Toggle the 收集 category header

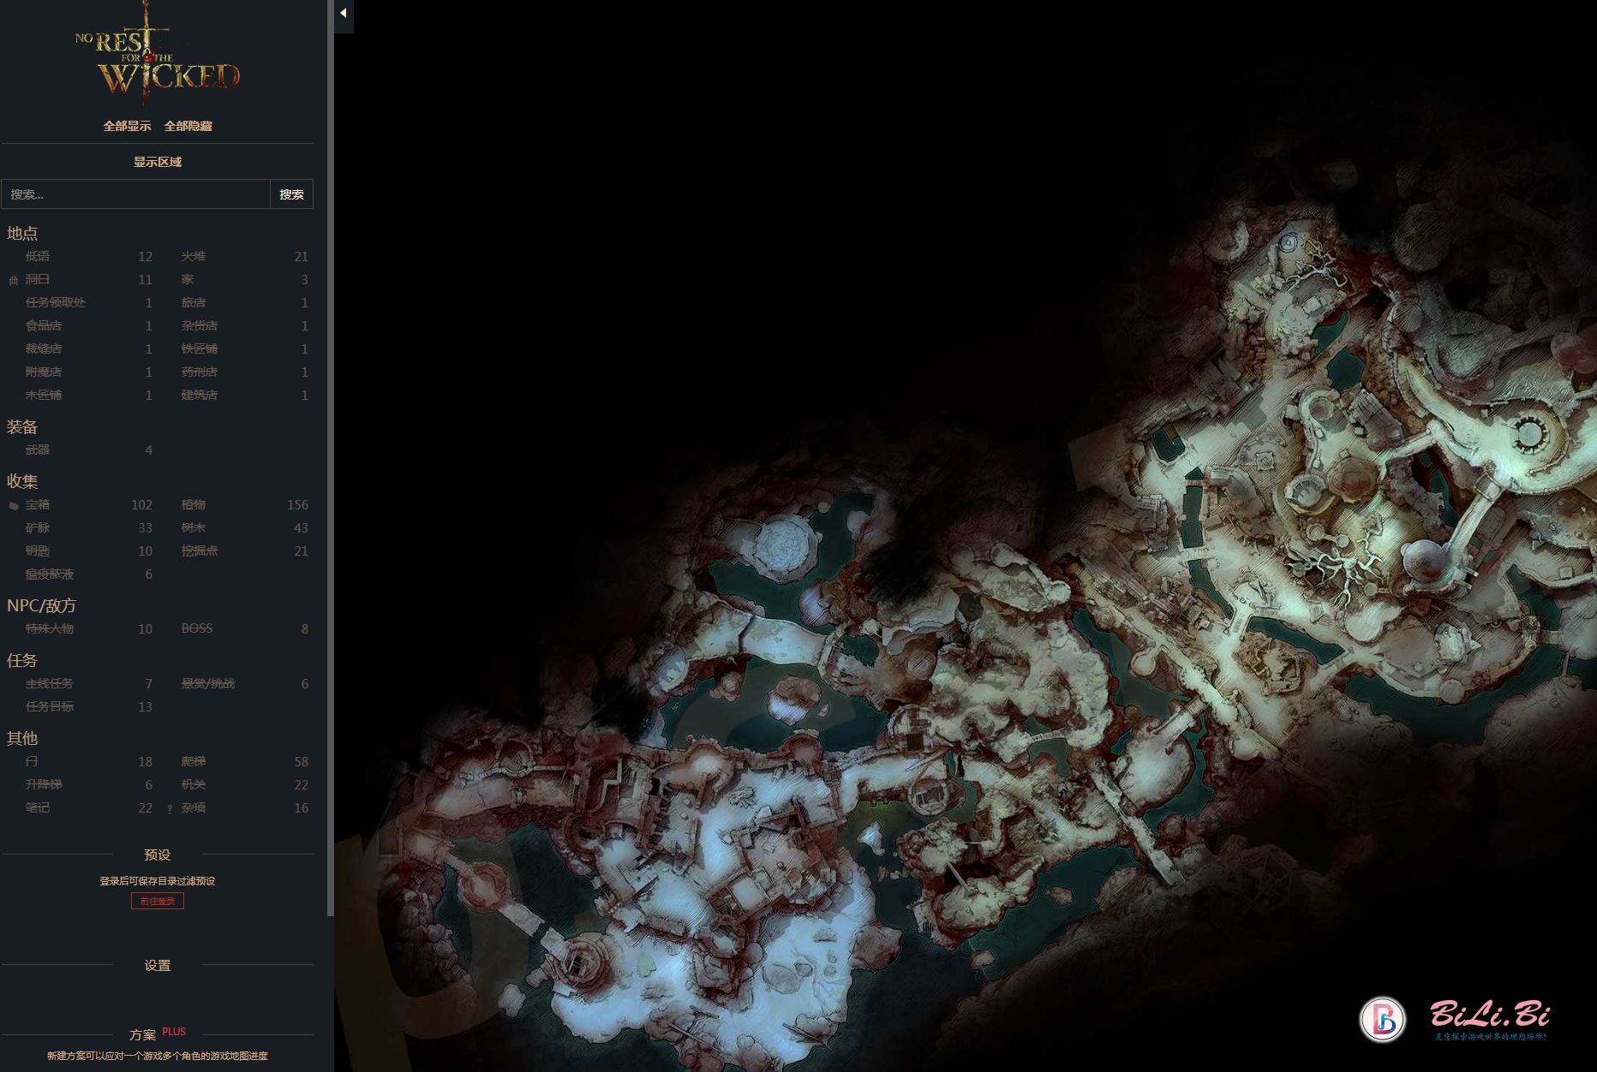pos(22,481)
